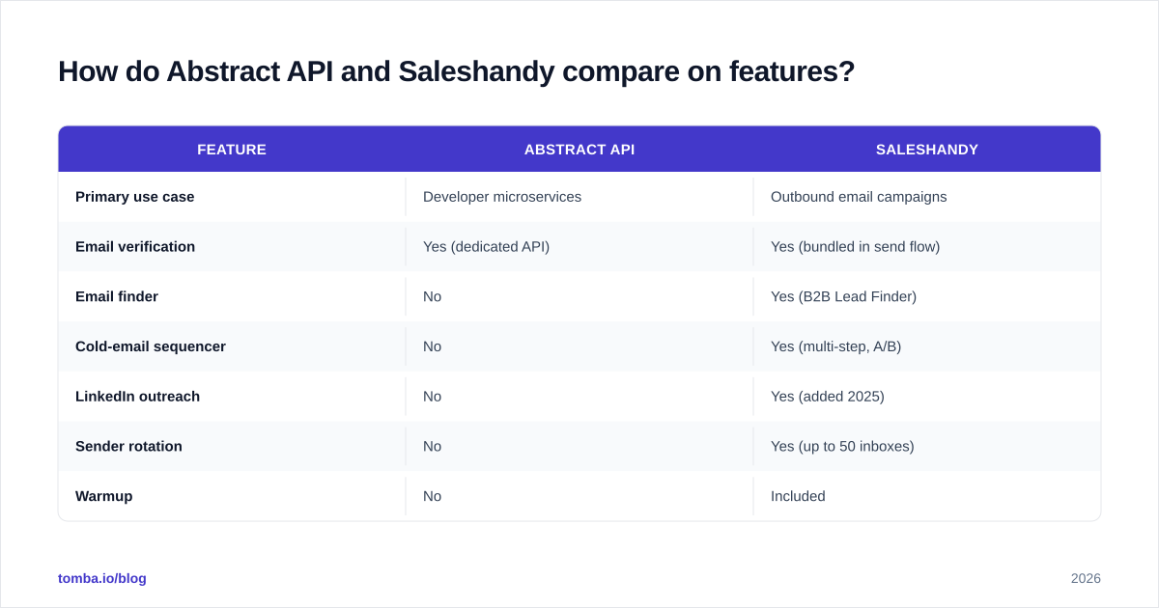Click 'No' in the LinkedIn outreach row

point(432,397)
